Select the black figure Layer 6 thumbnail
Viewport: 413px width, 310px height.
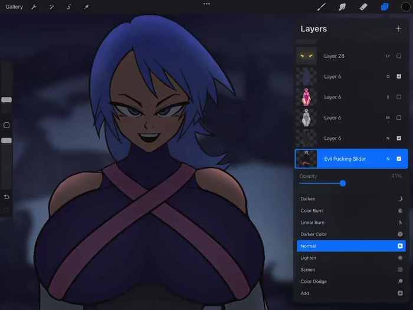pos(306,138)
